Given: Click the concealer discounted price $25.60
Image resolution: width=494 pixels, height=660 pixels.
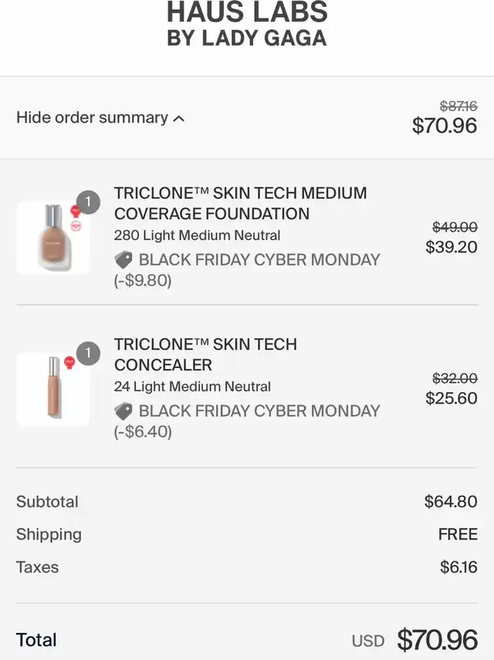Looking at the screenshot, I should (451, 398).
